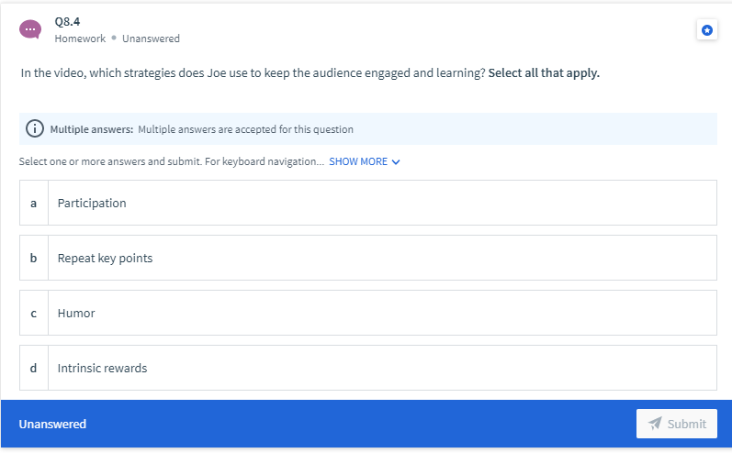Select answer option Participation
This screenshot has height=453, width=732.
point(368,203)
